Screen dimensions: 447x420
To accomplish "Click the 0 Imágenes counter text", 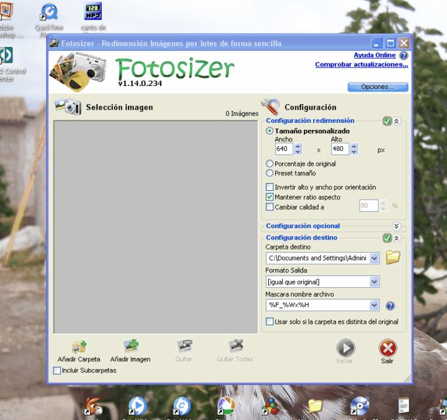I will coord(242,113).
